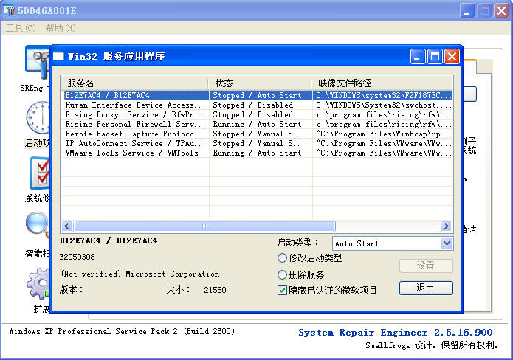Select the Rising Personal Firewall Service row

point(257,124)
